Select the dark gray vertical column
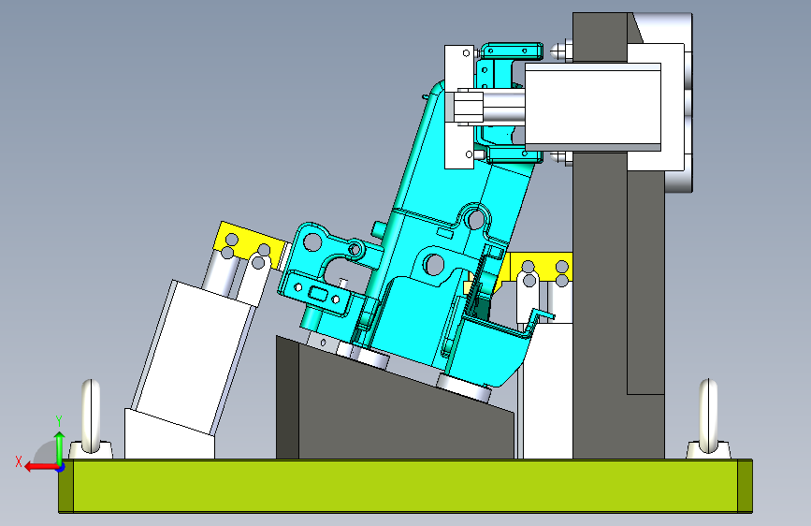811x526 pixels. tap(600, 305)
